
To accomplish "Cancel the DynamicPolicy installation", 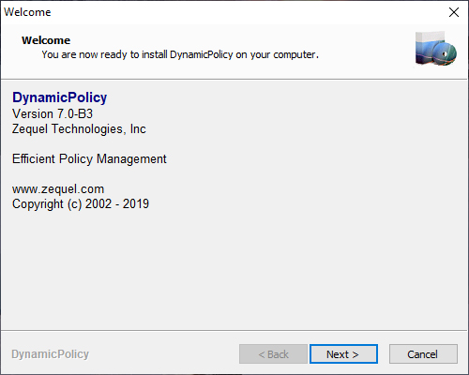I will [x=423, y=354].
